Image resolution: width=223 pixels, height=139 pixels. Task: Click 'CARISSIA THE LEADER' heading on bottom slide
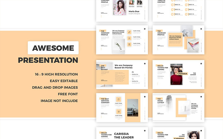click(124, 136)
